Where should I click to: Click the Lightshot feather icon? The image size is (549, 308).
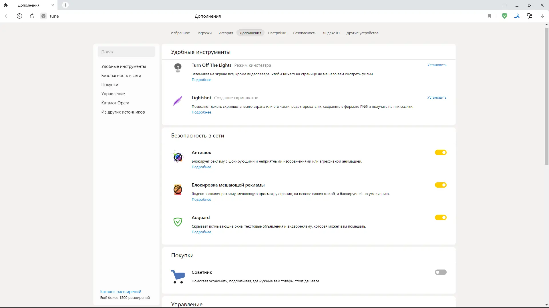click(178, 101)
